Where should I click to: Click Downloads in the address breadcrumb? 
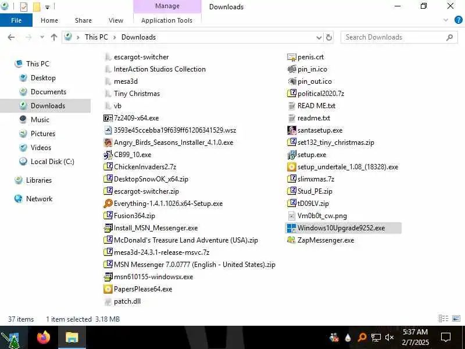click(138, 37)
